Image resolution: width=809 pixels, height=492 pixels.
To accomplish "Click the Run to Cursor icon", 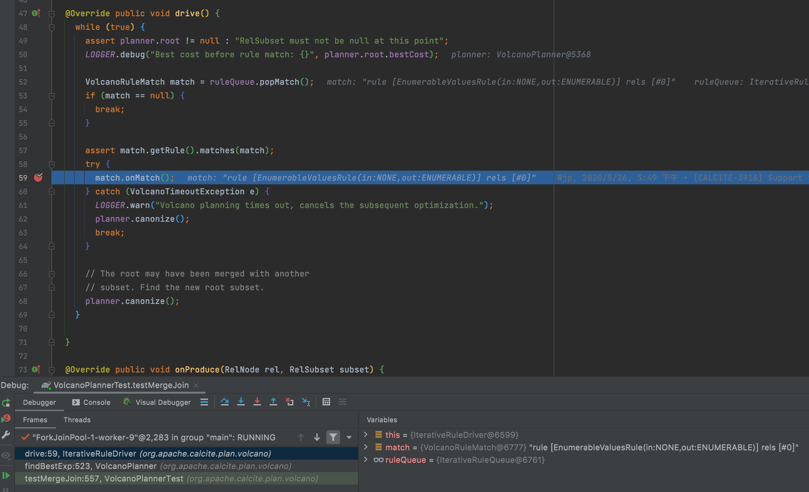I will [x=306, y=402].
